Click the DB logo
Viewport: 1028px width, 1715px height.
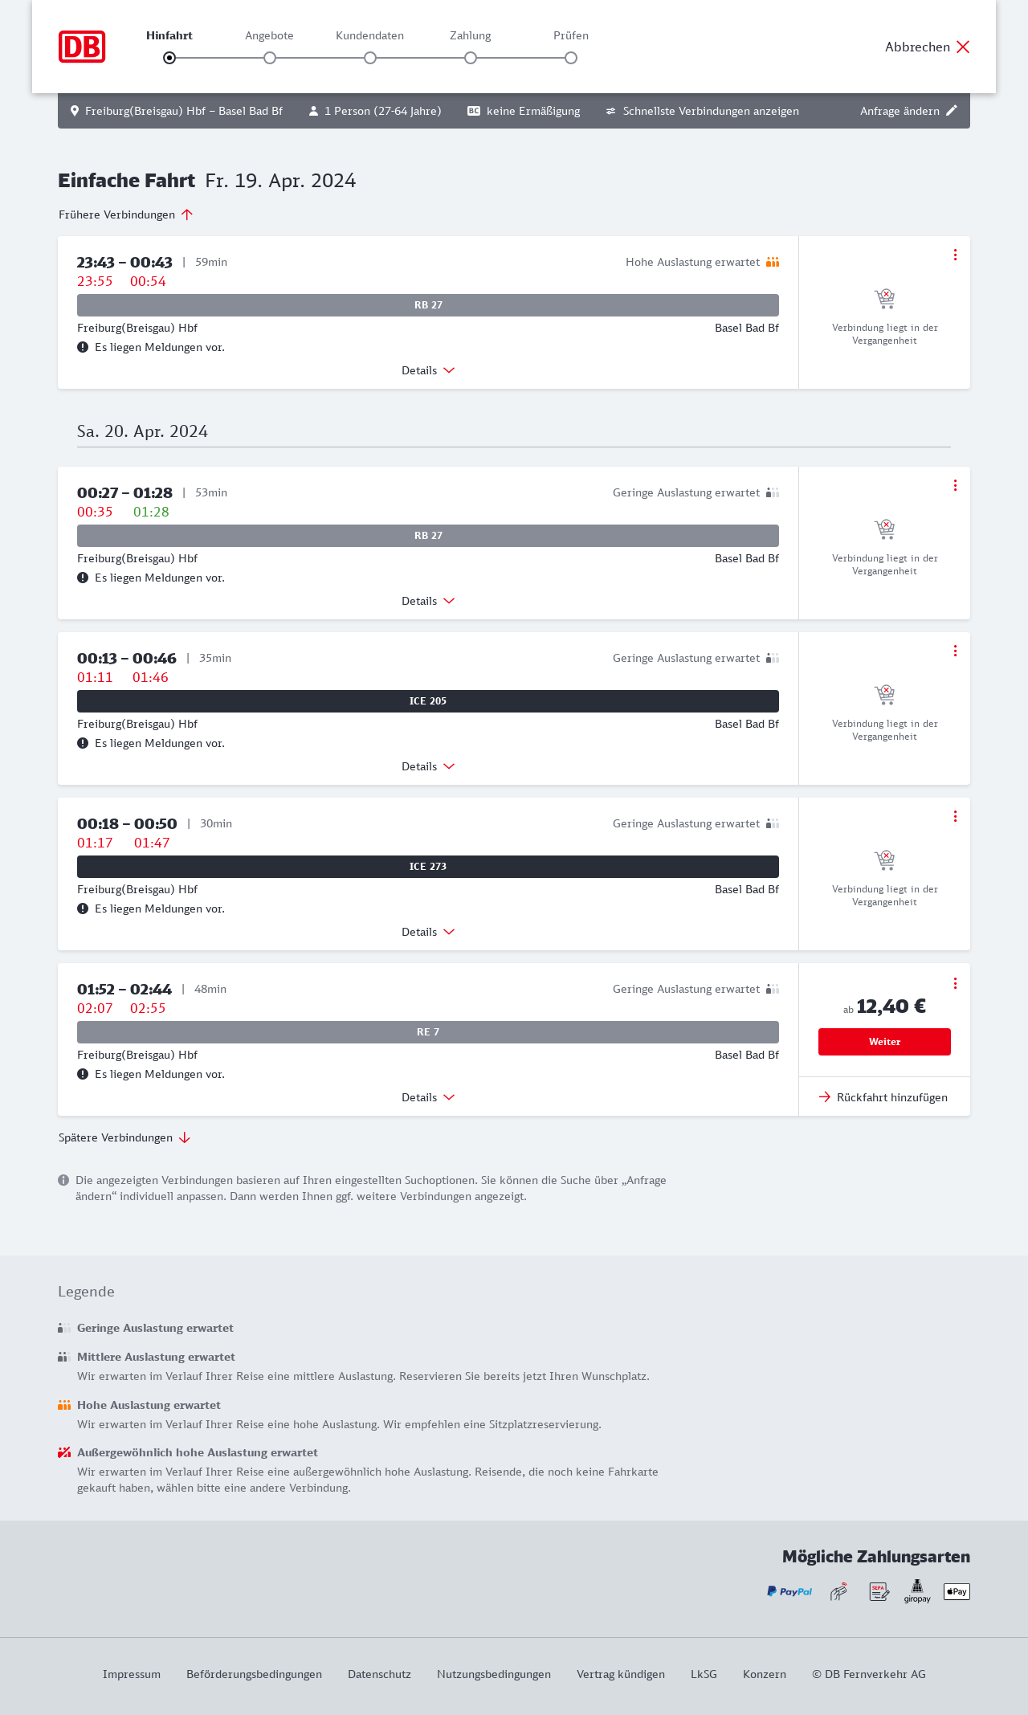pyautogui.click(x=82, y=47)
